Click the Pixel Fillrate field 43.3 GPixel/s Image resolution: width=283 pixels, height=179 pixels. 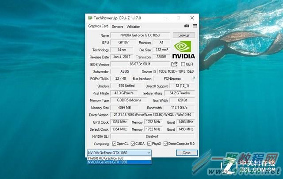124,93
